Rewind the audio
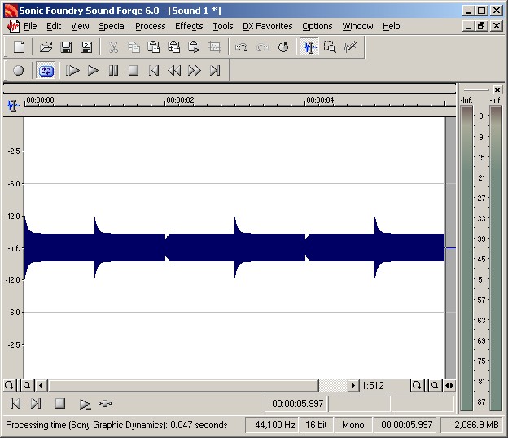This screenshot has width=508, height=438. click(174, 70)
